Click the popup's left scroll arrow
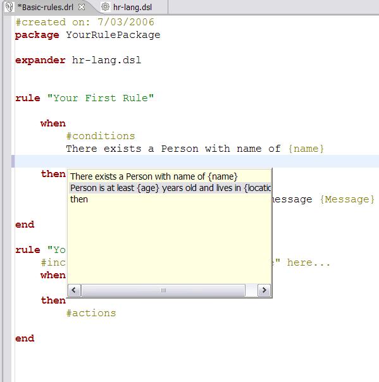Image resolution: width=379 pixels, height=382 pixels. 74,290
